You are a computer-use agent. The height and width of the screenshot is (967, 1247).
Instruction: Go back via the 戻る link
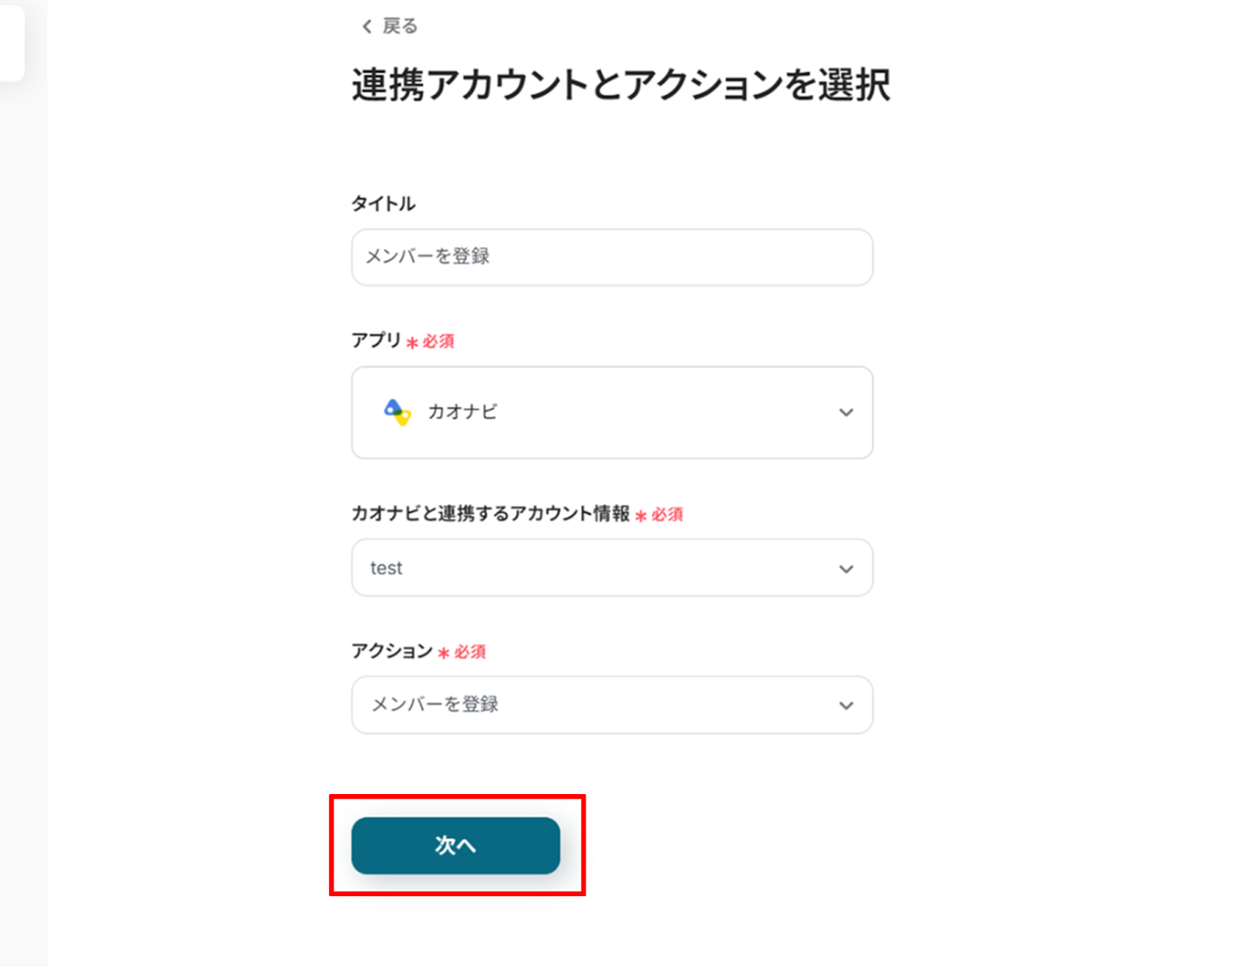click(x=400, y=26)
